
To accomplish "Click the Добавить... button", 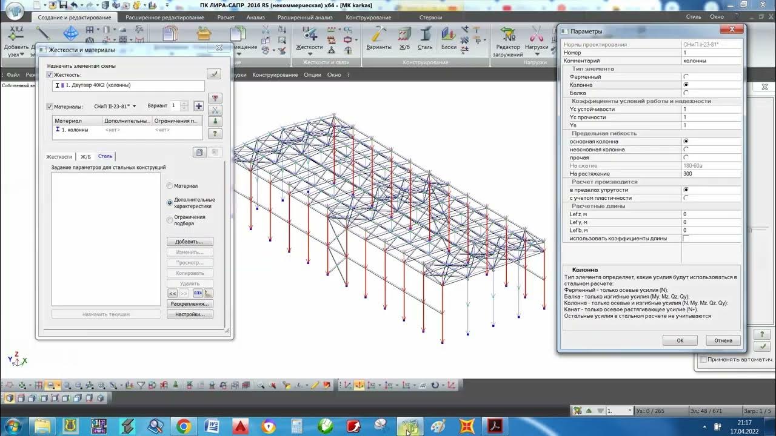I will tap(190, 242).
